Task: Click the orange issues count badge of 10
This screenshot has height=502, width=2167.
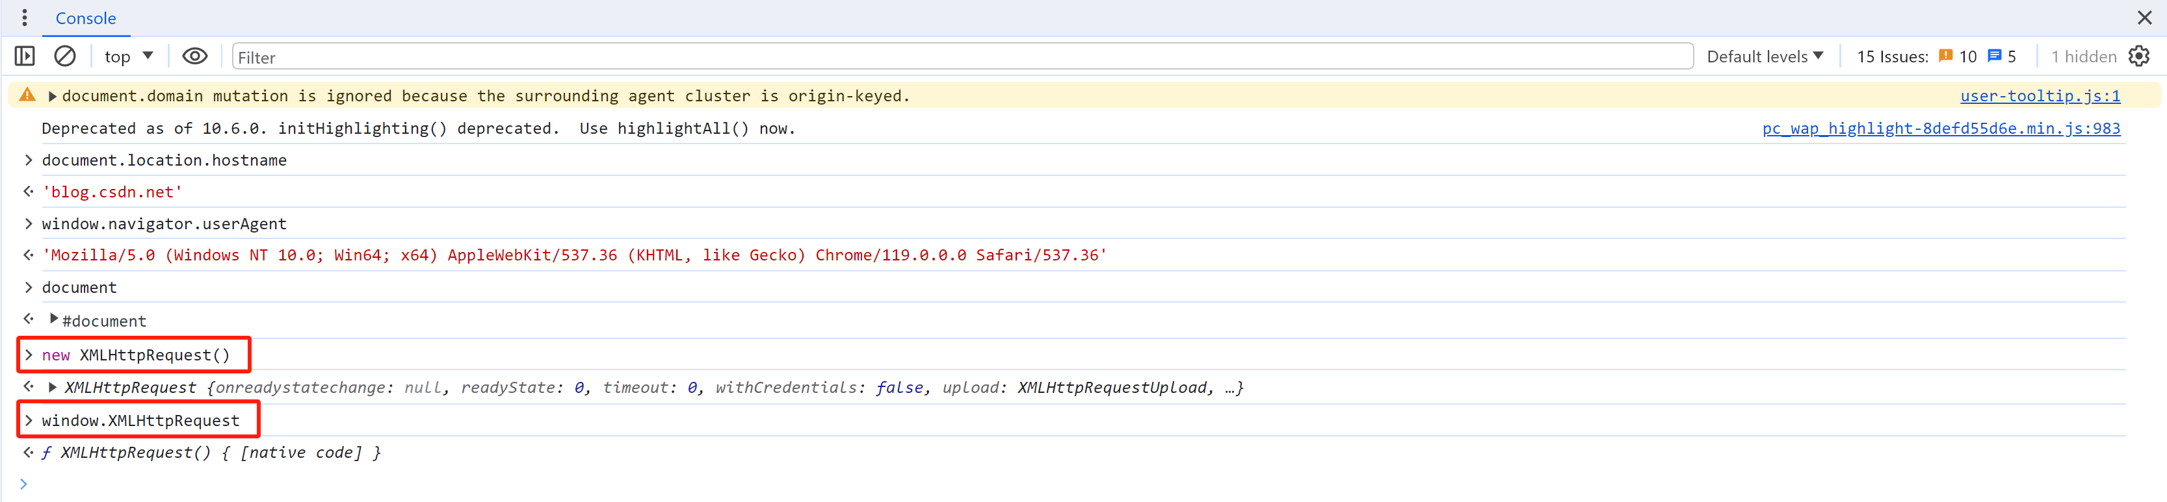Action: [x=1958, y=56]
